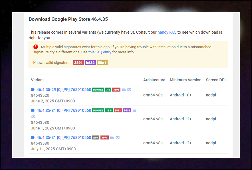Click the red warning exclamation icon
This screenshot has height=170, width=252.
coord(36,47)
